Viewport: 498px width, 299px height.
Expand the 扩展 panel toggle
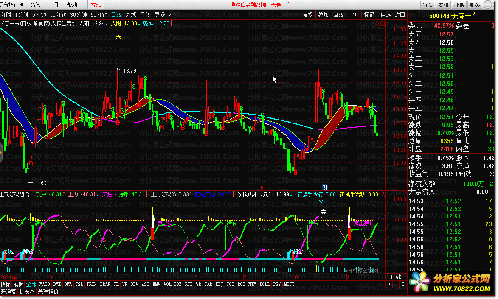(27, 291)
